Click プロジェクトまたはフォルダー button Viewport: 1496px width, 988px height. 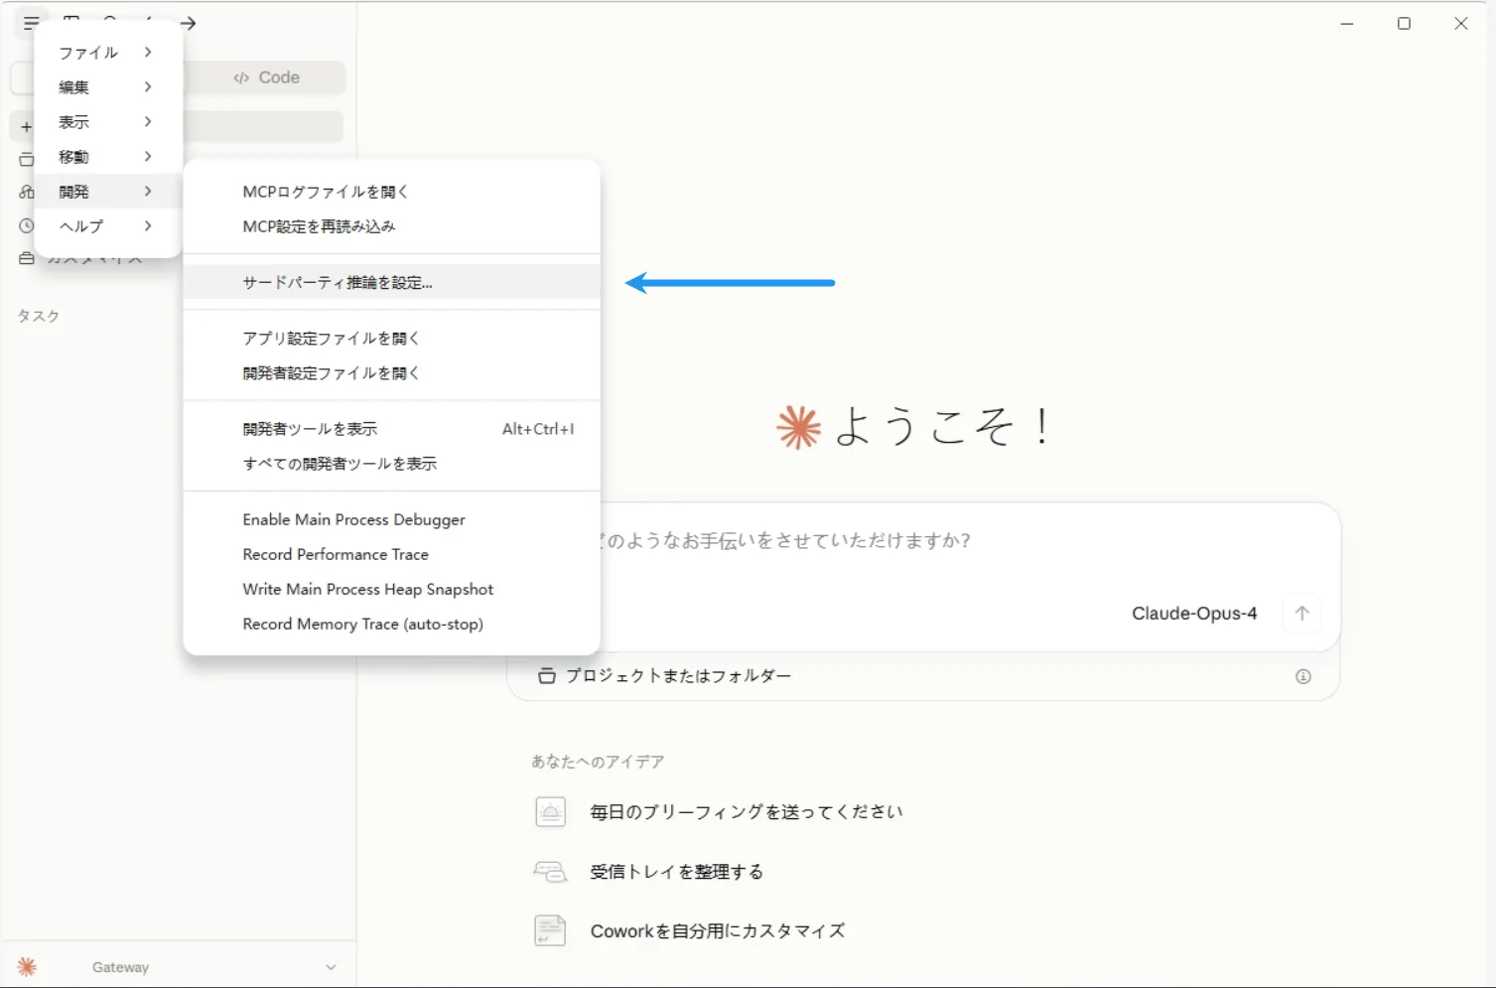[x=665, y=676]
